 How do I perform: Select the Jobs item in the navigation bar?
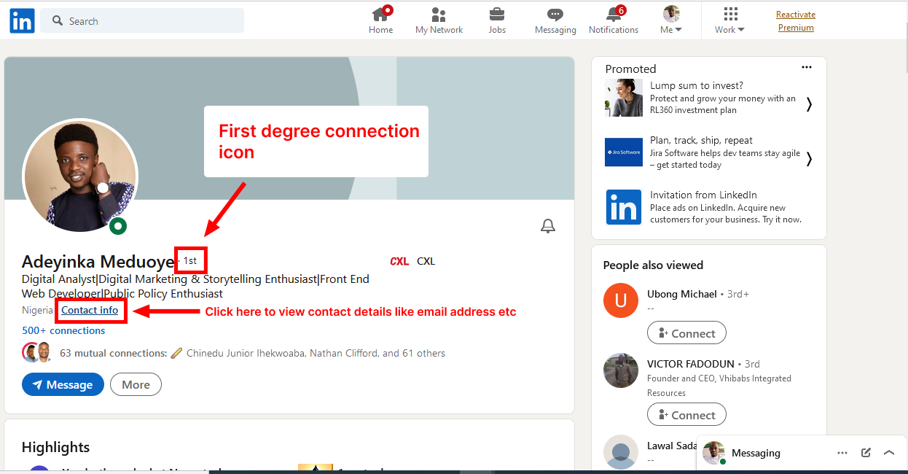point(497,20)
